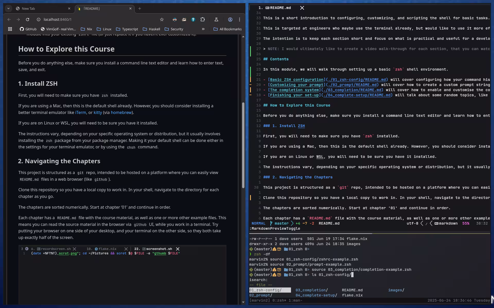This screenshot has height=308, width=494.
Task: View site information icon in address bar
Action: [x=38, y=20]
